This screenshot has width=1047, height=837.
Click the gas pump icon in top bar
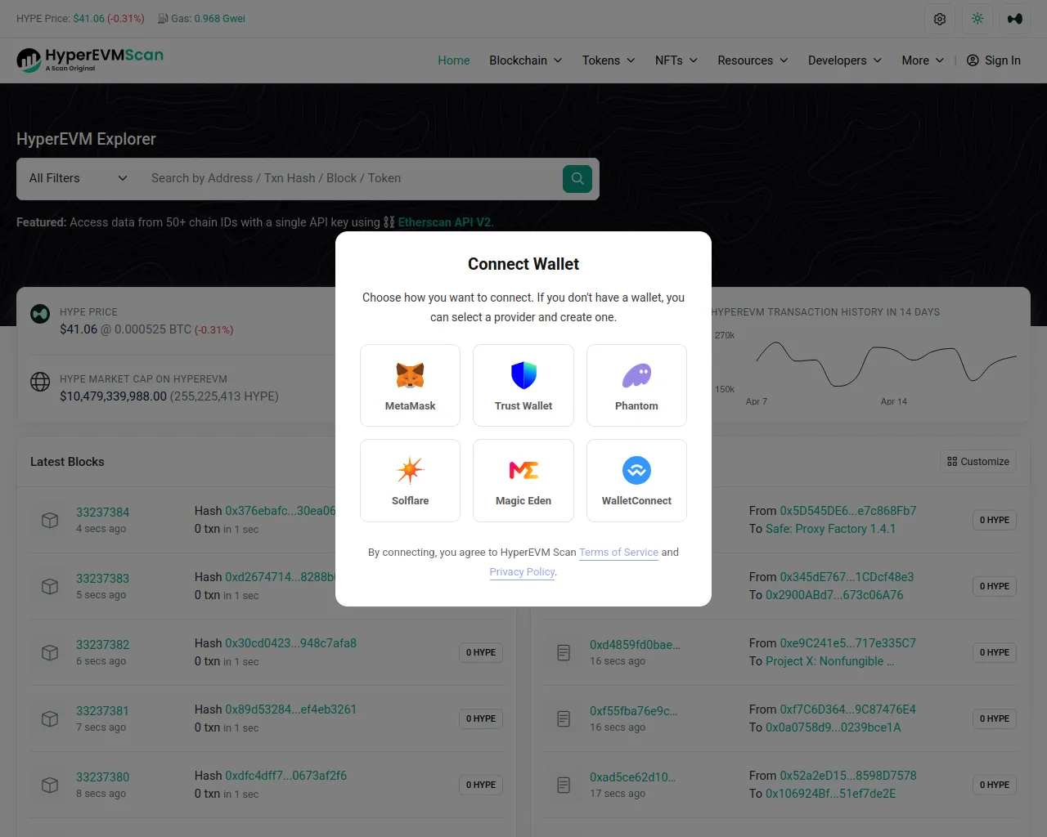click(x=163, y=19)
